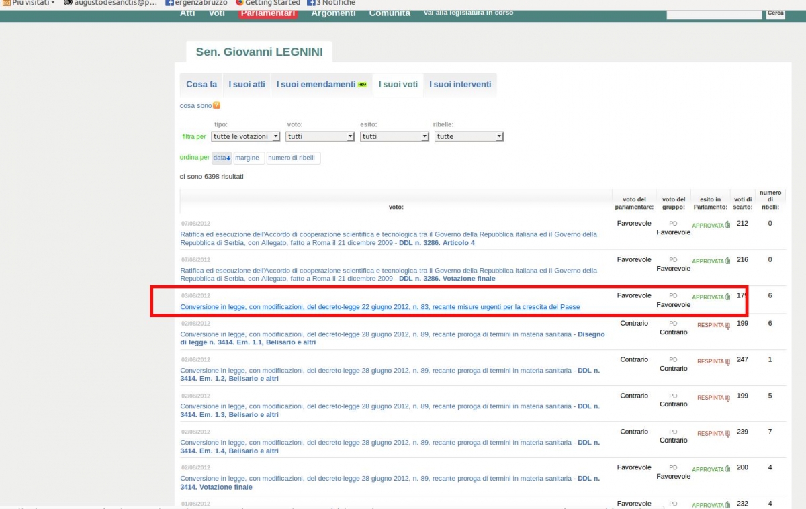Expand the 'voto' filter dropdown
Image resolution: width=806 pixels, height=509 pixels.
320,136
